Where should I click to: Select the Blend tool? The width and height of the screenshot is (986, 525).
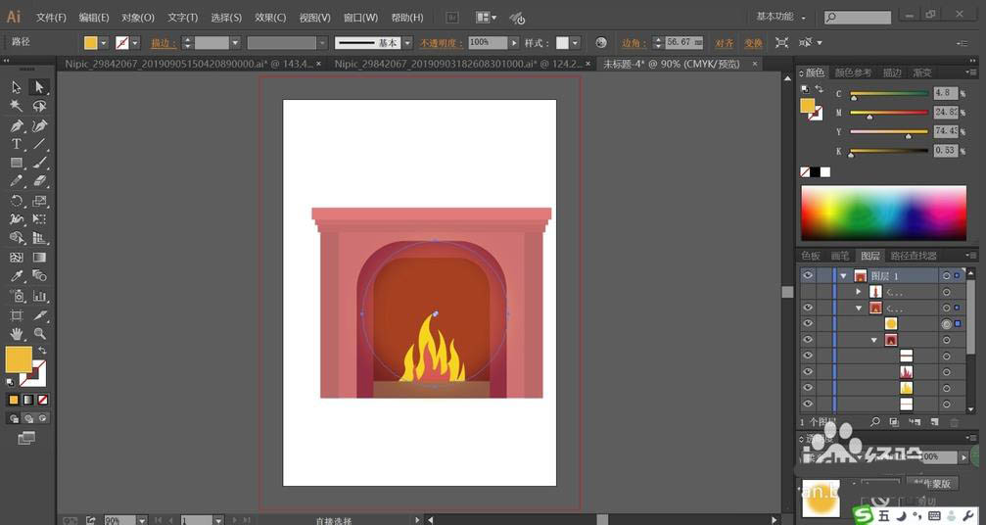(39, 276)
